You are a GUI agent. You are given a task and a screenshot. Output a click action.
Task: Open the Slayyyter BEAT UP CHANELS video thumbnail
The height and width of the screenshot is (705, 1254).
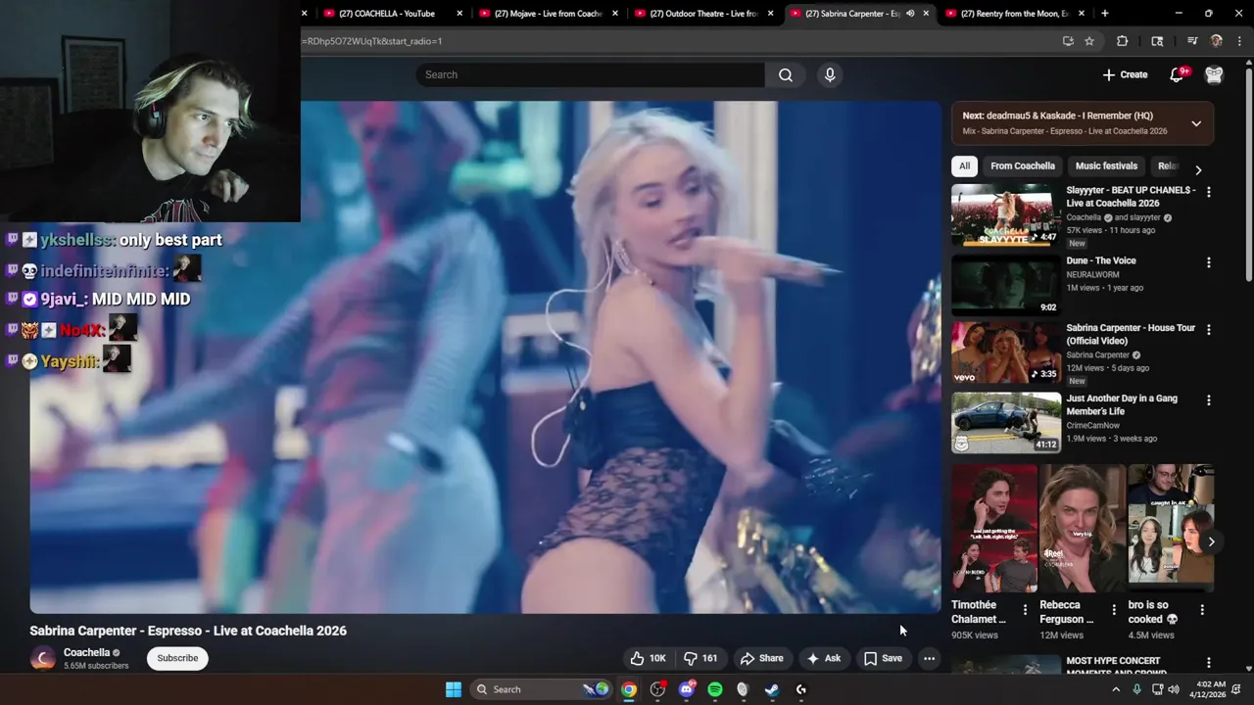point(1006,215)
